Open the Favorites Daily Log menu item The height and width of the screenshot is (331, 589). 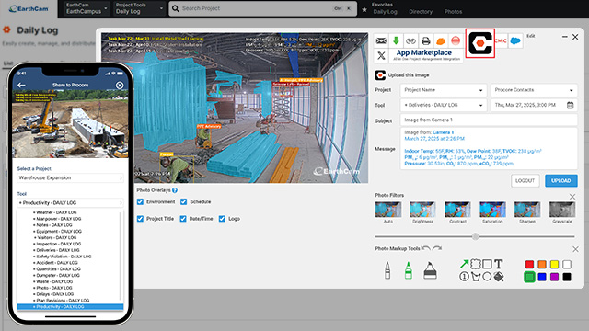point(385,12)
